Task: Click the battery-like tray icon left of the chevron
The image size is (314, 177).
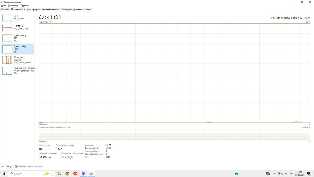Action: (268, 174)
